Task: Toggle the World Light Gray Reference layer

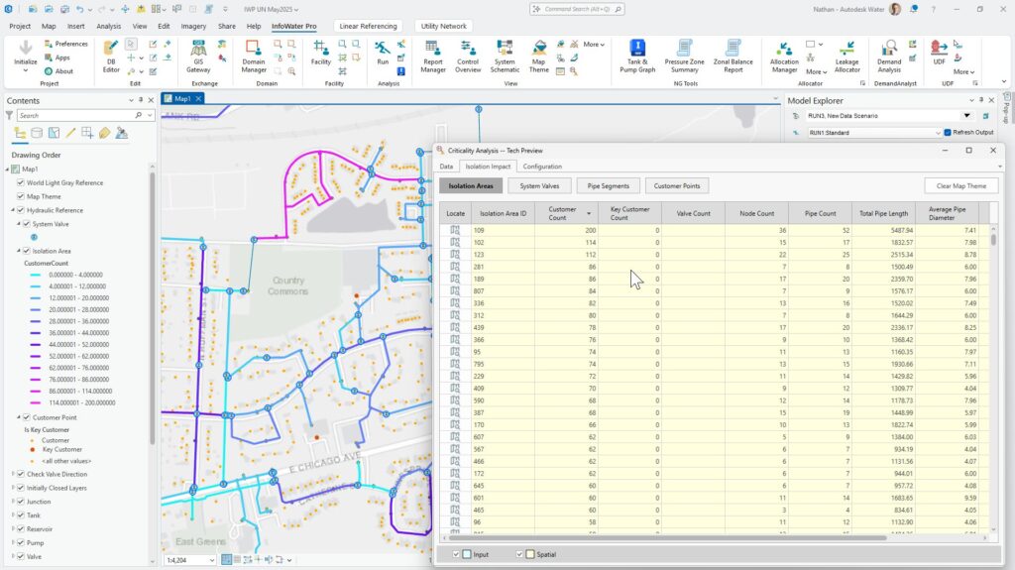Action: click(x=21, y=182)
